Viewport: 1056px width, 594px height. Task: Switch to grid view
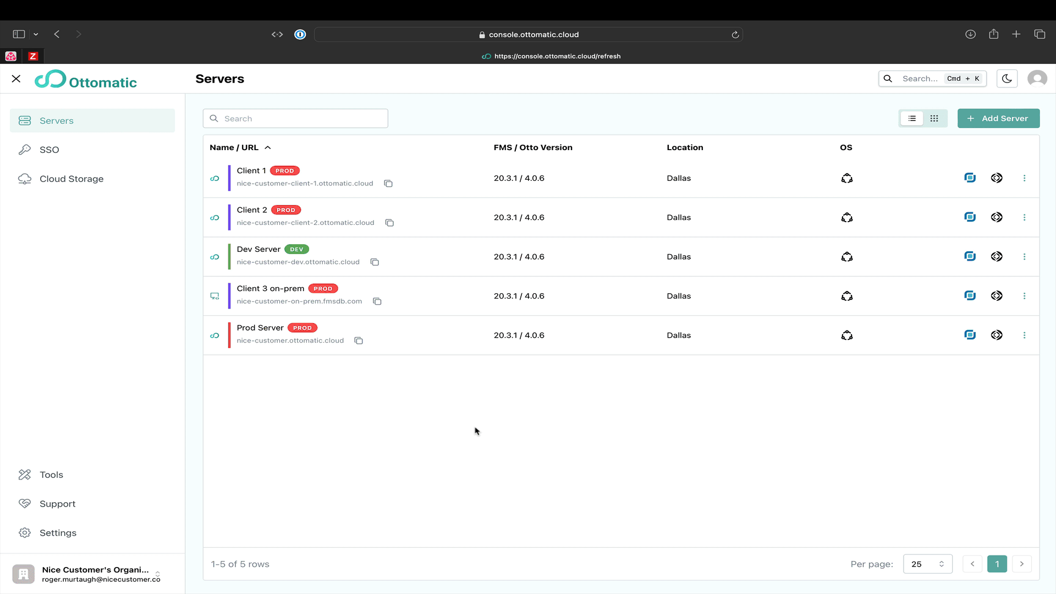(934, 118)
